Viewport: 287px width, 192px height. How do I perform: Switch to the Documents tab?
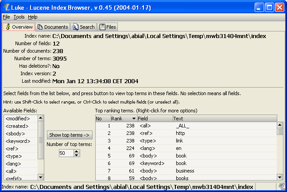[x=53, y=27]
